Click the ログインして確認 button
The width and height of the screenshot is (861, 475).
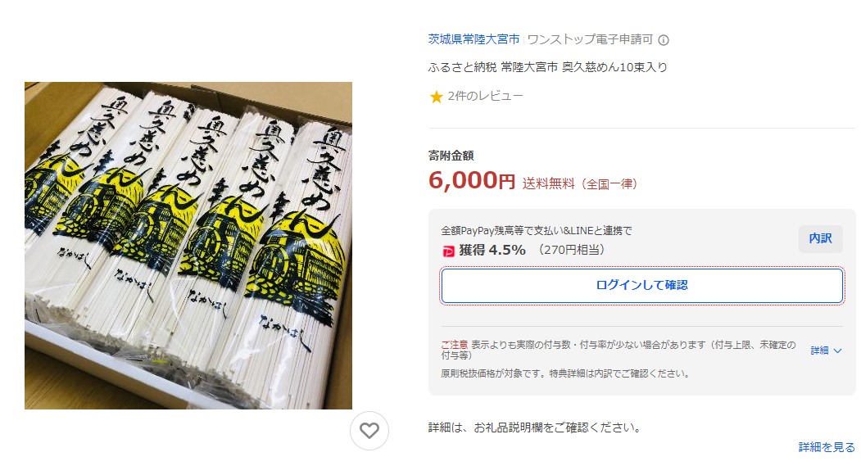click(642, 286)
